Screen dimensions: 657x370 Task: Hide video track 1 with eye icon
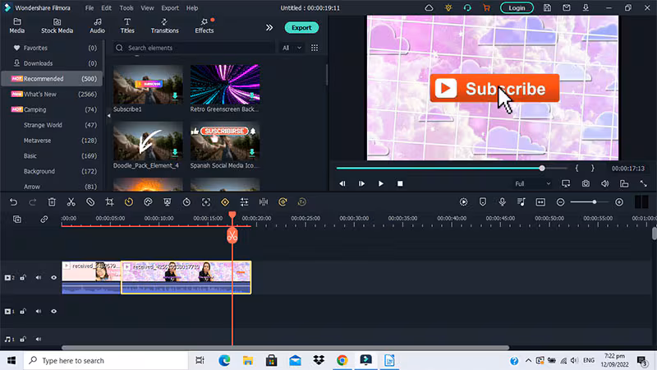click(x=53, y=312)
